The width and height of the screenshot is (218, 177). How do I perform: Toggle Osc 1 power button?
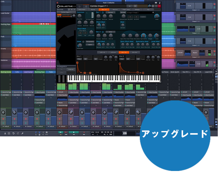pyautogui.click(x=103, y=12)
